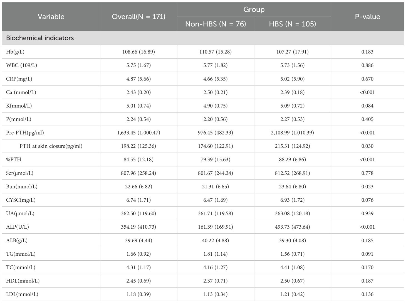The width and height of the screenshot is (406, 303).
Task: Click the Bun(mmol/L) P-value 0.023
Action: [367, 187]
